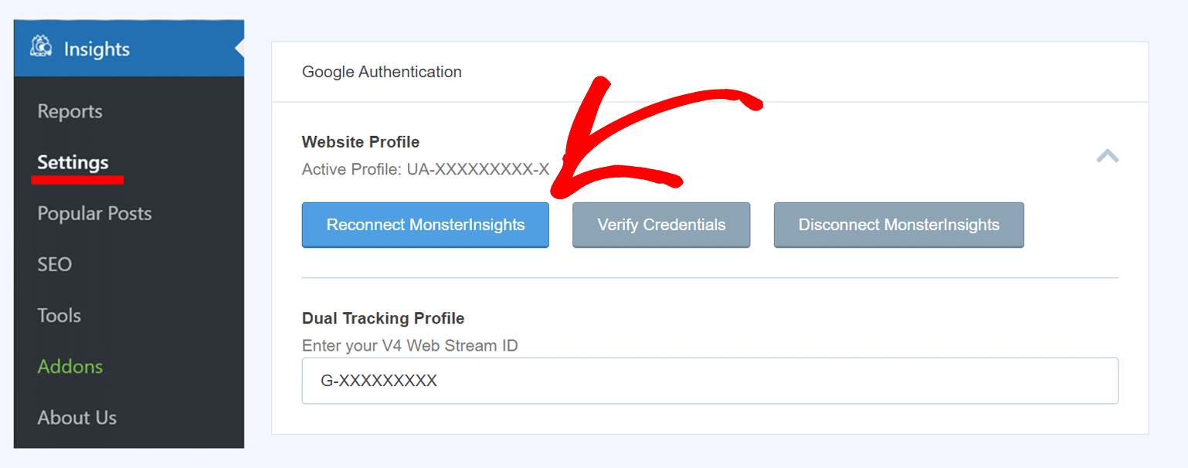Screen dimensions: 1188x468
Task: Click the Website Profile heading
Action: [x=361, y=142]
